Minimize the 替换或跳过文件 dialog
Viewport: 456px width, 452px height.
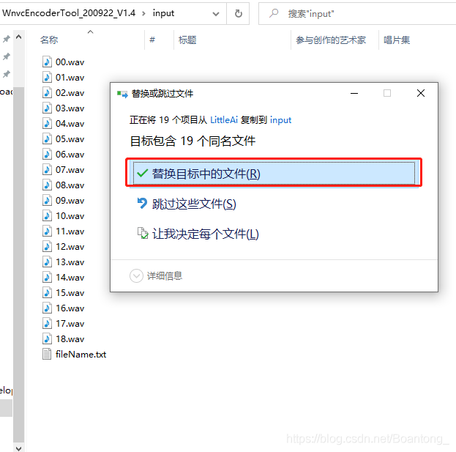coord(354,93)
